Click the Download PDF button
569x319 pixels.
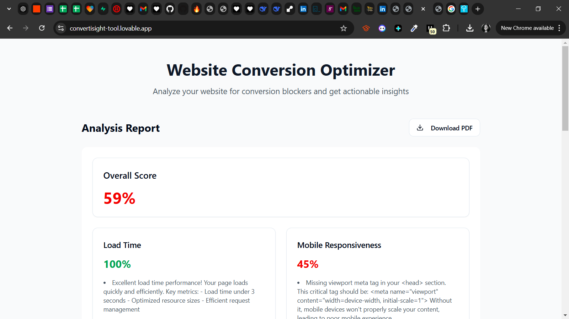(x=444, y=128)
